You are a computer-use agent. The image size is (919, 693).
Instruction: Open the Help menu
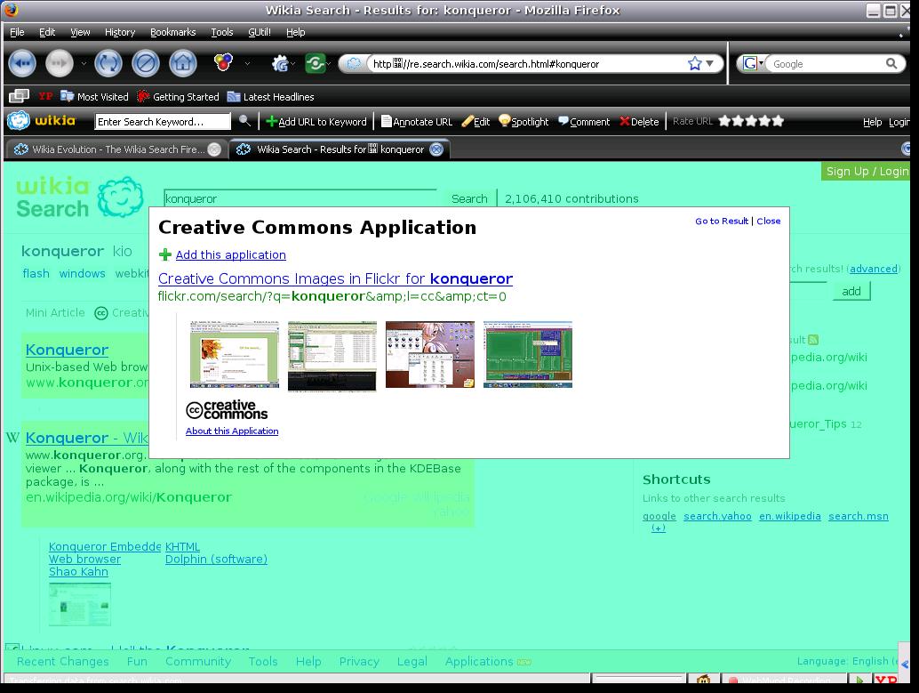pos(295,32)
